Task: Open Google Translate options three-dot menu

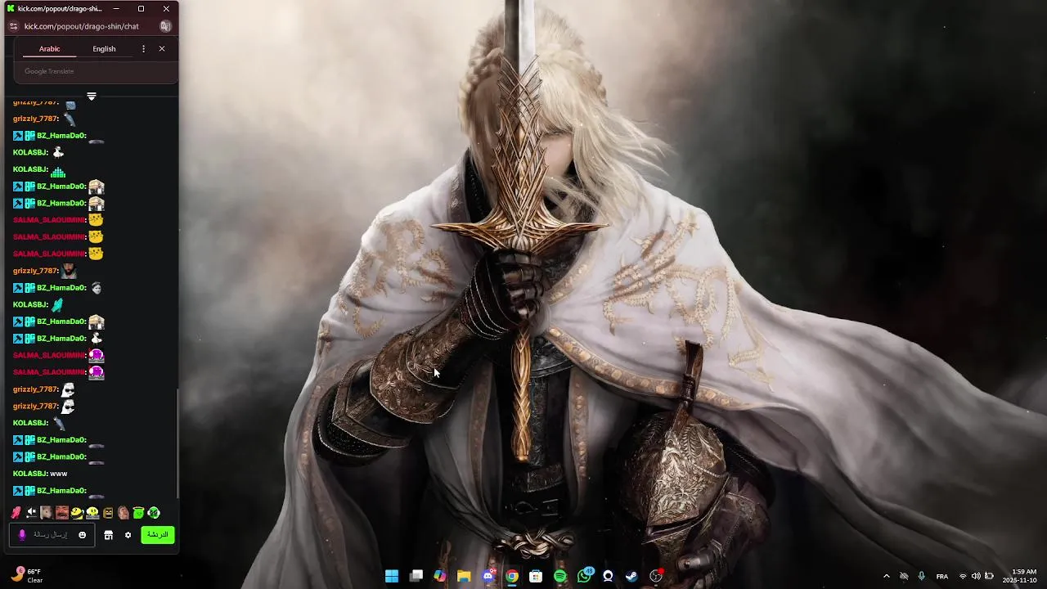Action: tap(144, 49)
